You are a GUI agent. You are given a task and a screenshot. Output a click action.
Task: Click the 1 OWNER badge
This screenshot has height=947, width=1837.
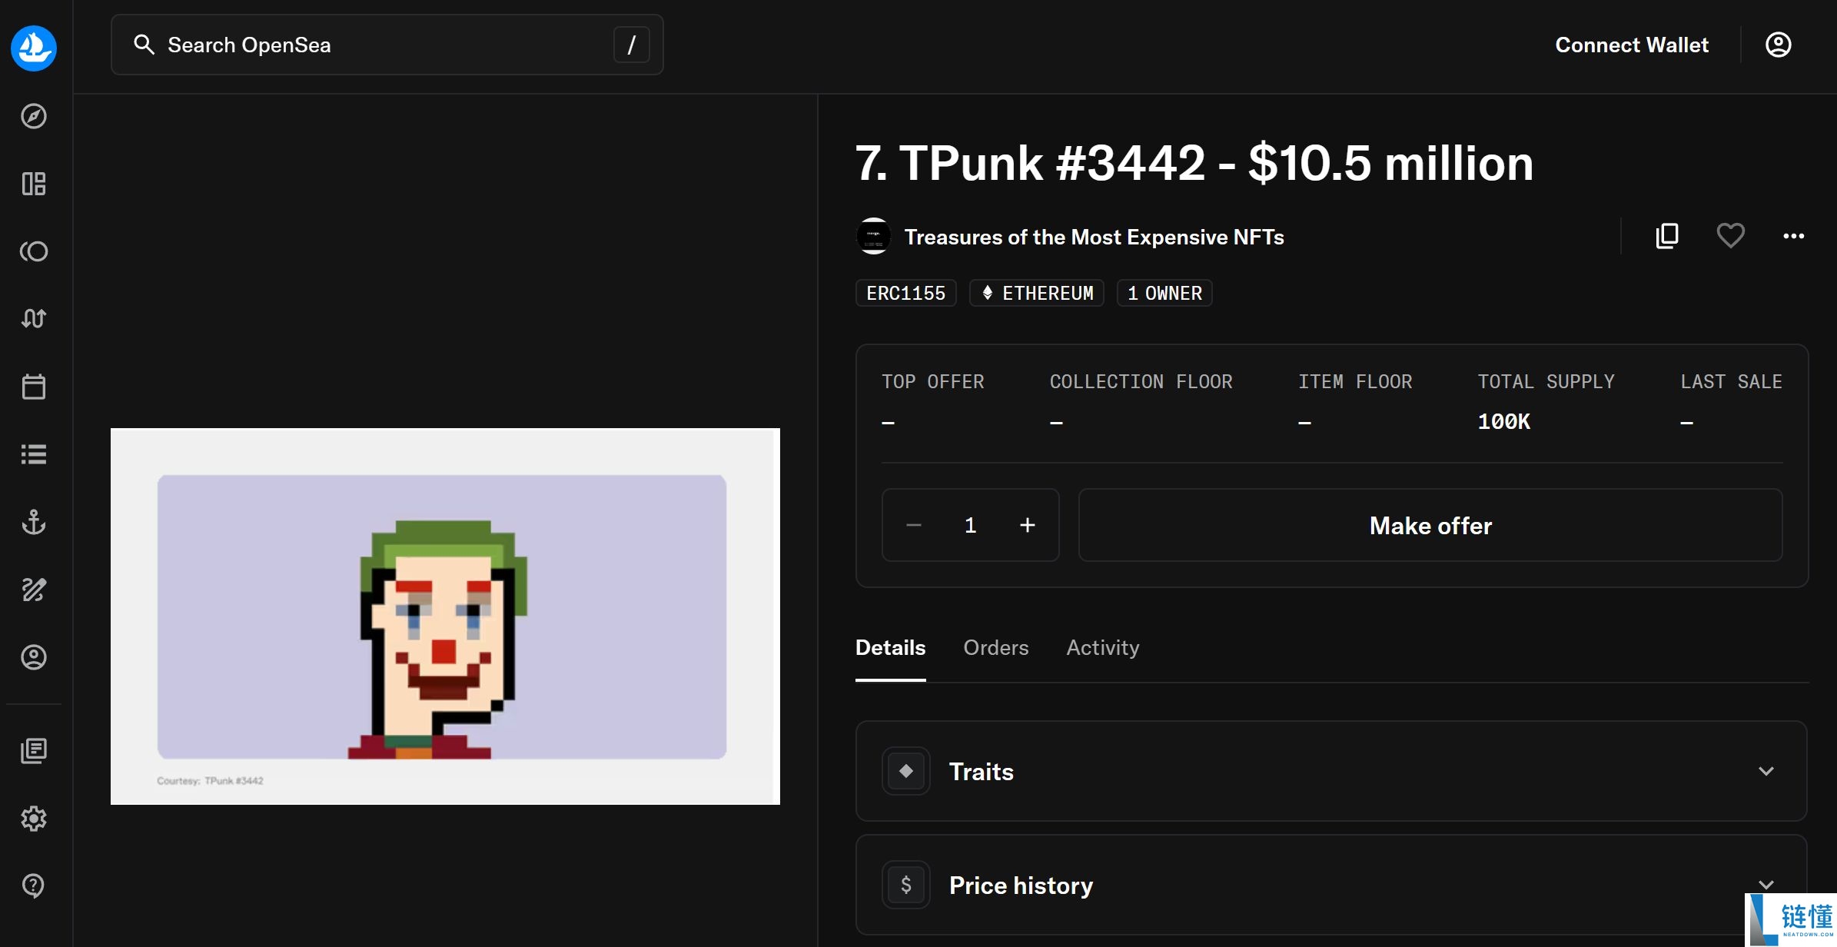point(1164,293)
